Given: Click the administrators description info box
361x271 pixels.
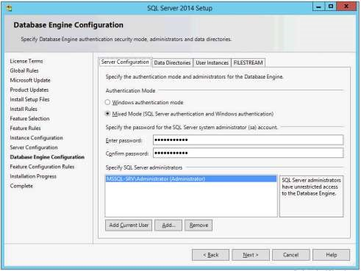Looking at the screenshot, I should tap(311, 196).
